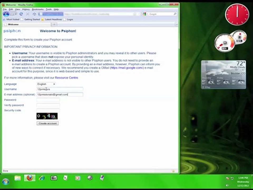This screenshot has width=253, height=190.
Task: Click the CPU meter gadget
Action: (225, 43)
